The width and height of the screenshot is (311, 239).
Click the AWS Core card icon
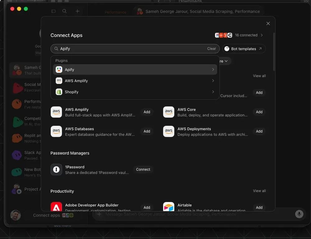169,112
